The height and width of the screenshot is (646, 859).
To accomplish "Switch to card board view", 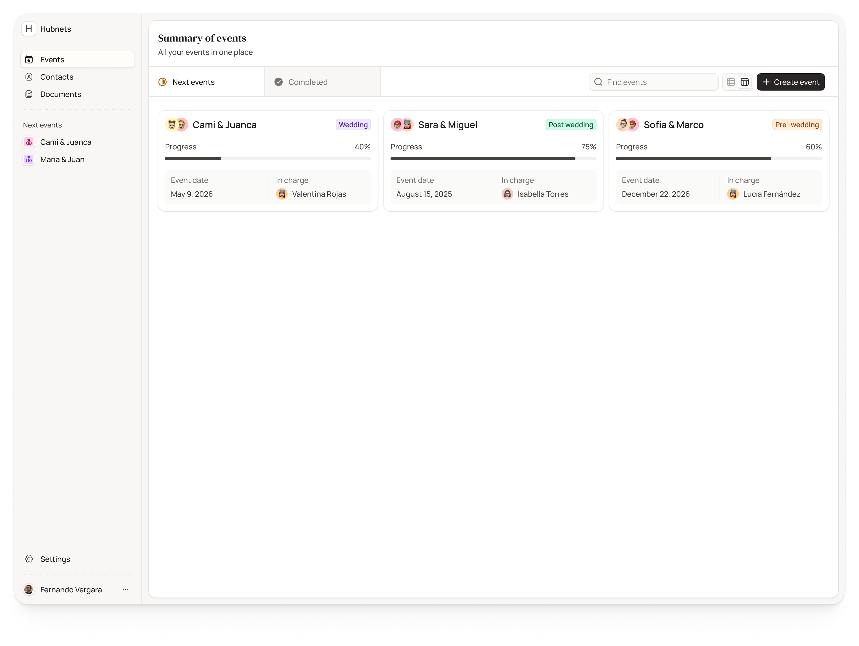I will 744,82.
